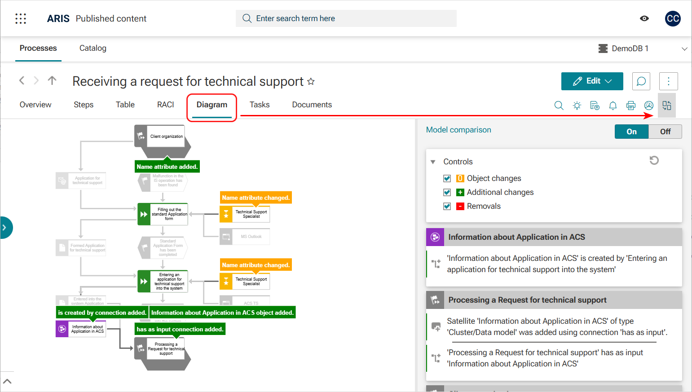Open the app launcher grid icon
The width and height of the screenshot is (692, 392).
pos(21,18)
